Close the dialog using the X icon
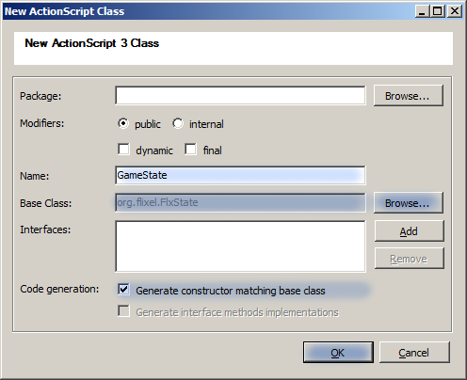The image size is (467, 380). point(455,11)
